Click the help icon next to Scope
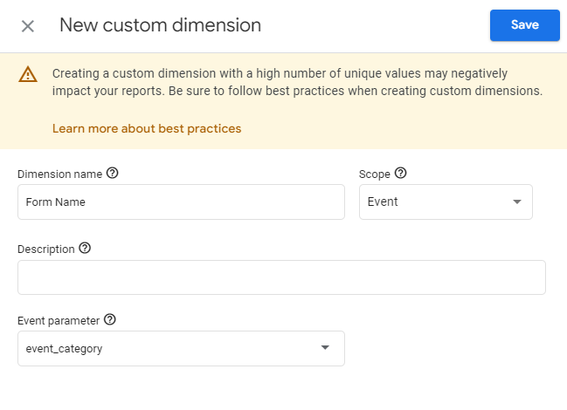Viewport: 567px width, 410px height. [400, 174]
